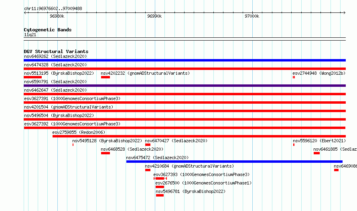The height and width of the screenshot is (211, 357).
Task: Select the red bar under esv3627391
Action: (185, 102)
